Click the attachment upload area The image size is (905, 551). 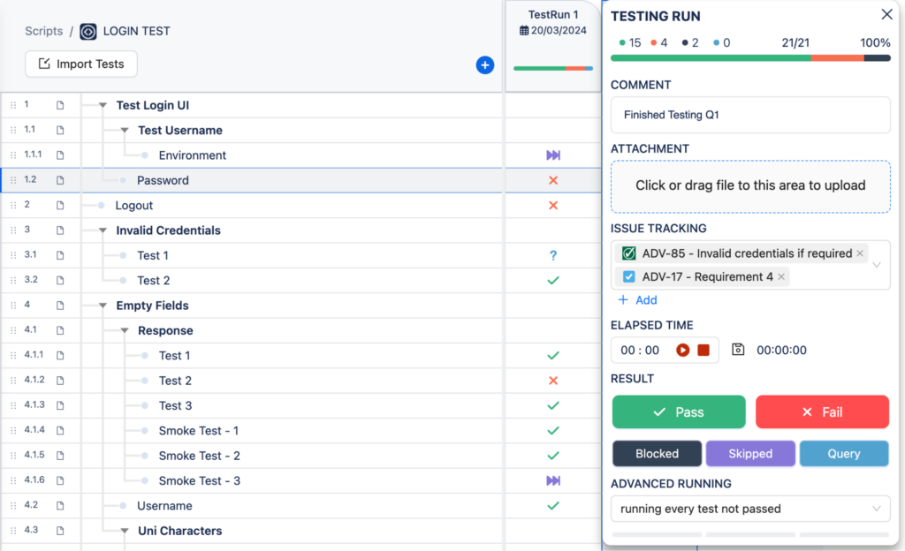(x=750, y=186)
